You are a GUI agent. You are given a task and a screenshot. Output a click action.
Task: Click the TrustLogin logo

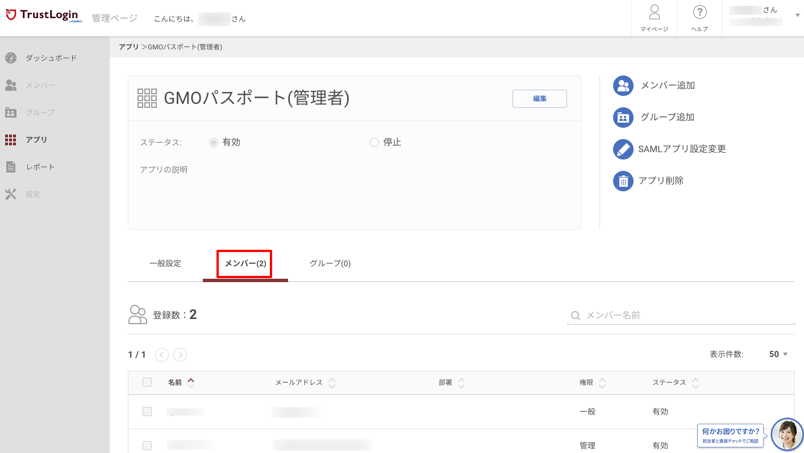[44, 16]
